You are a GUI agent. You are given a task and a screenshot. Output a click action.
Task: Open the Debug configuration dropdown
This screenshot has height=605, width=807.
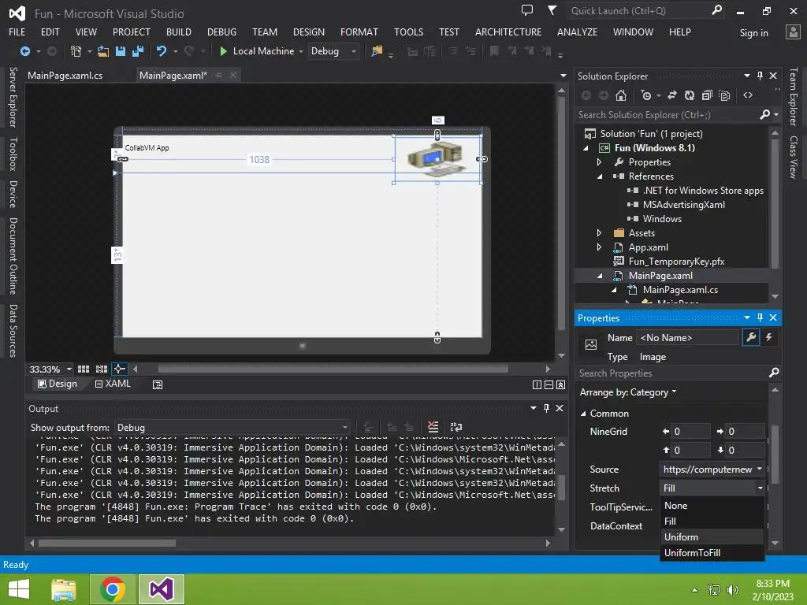pos(333,51)
